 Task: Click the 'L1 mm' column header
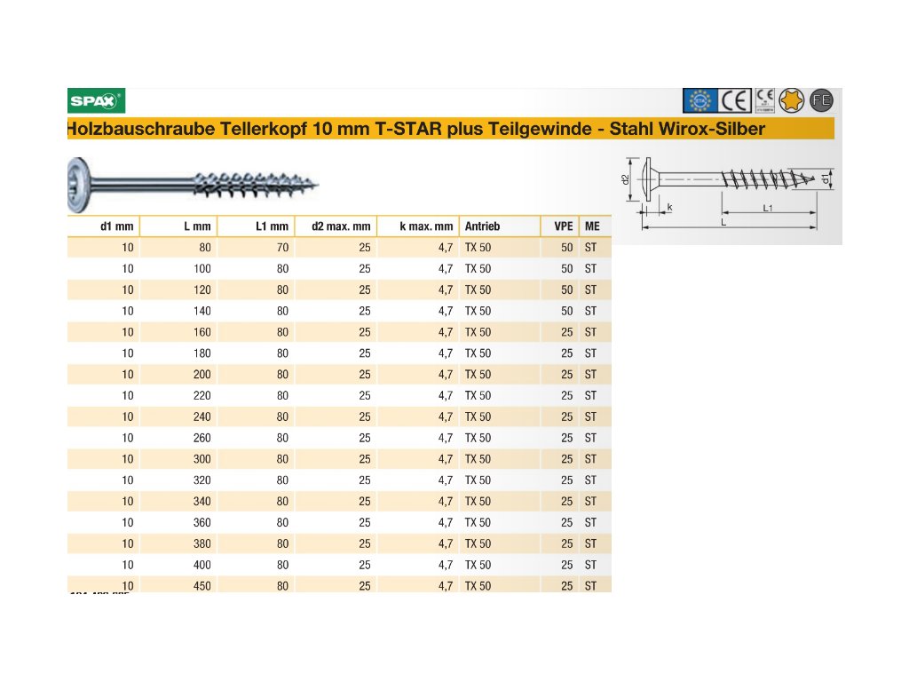click(272, 226)
